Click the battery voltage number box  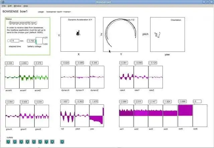pos(31,41)
